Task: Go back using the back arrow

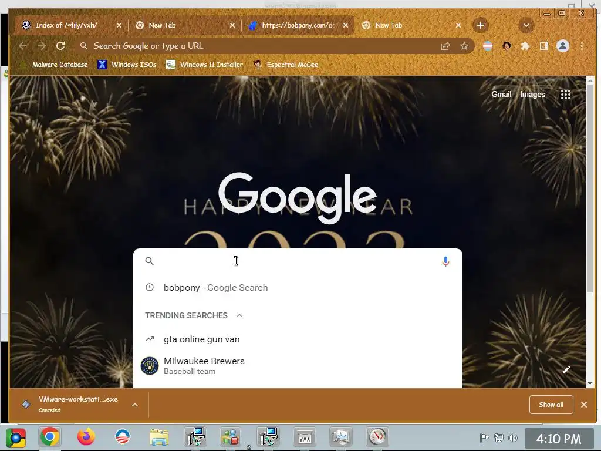Action: pyautogui.click(x=23, y=46)
